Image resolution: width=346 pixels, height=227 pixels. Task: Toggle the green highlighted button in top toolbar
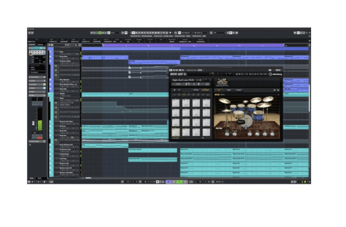[x=100, y=33]
